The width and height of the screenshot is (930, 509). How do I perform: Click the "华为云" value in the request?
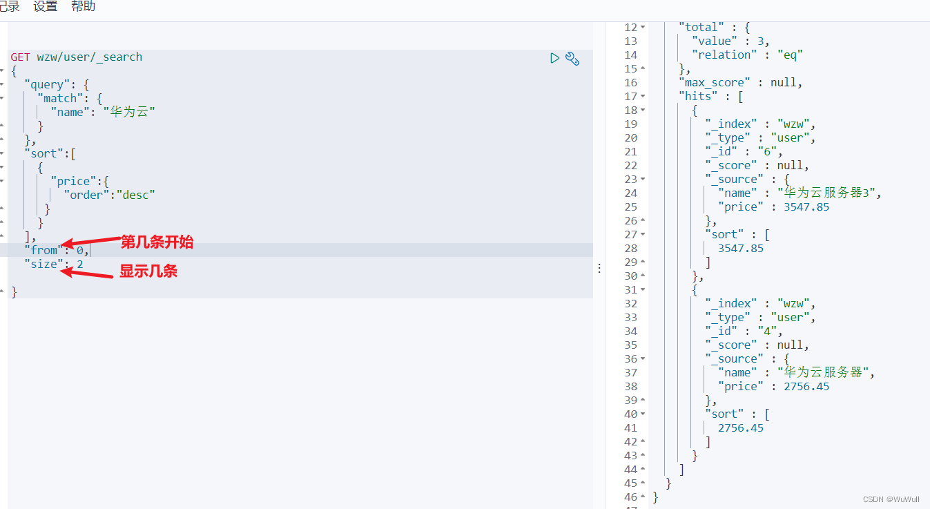(129, 112)
